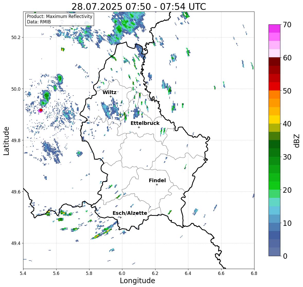Click the 5.8 longitude tick label

[x=89, y=273]
